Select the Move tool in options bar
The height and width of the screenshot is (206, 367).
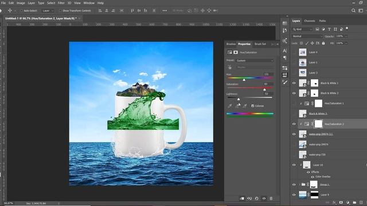coord(10,10)
